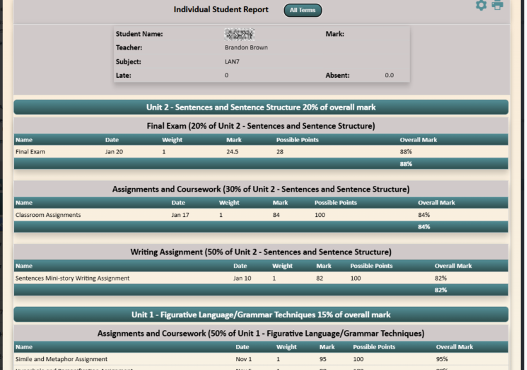527x370 pixels.
Task: Select Sentences Mini-story Writing Assignment row
Action: [261, 278]
